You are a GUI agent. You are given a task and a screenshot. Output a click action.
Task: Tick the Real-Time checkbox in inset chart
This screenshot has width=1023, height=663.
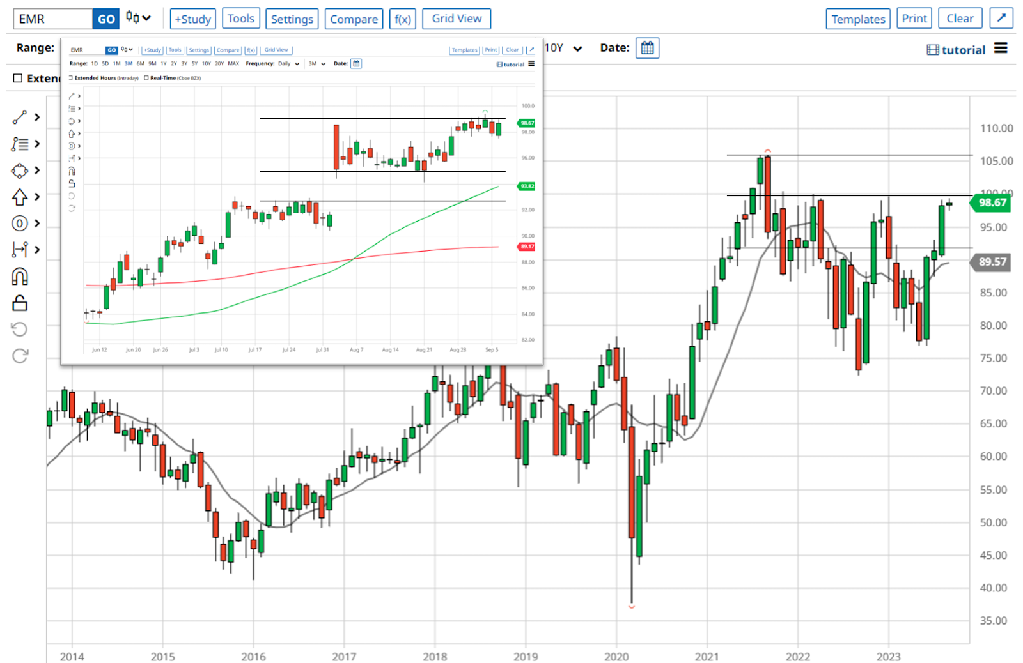point(146,78)
